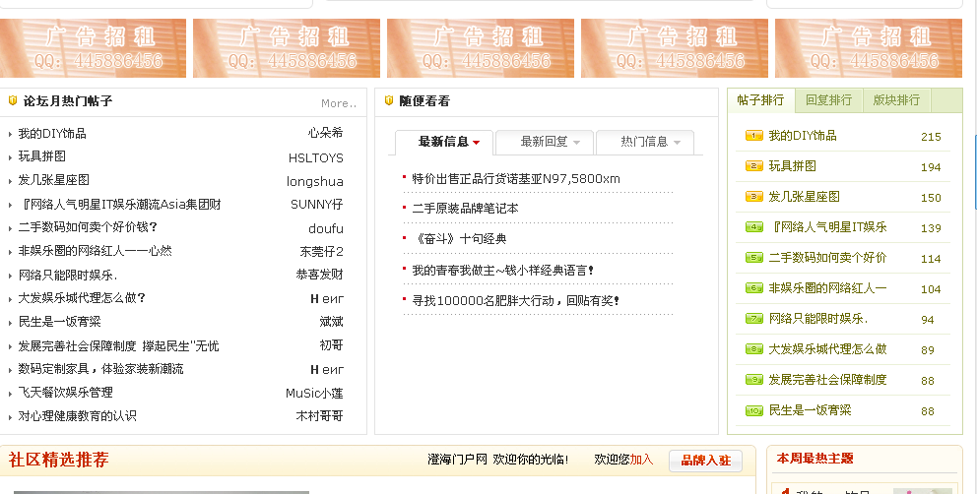This screenshot has height=494, width=977.
Task: Click the 品牌入驻 button
Action: 705,461
